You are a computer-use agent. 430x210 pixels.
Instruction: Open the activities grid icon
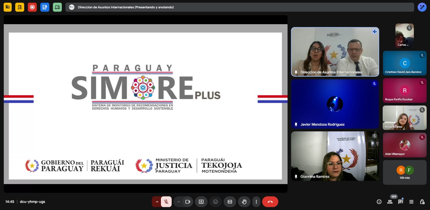click(x=411, y=202)
